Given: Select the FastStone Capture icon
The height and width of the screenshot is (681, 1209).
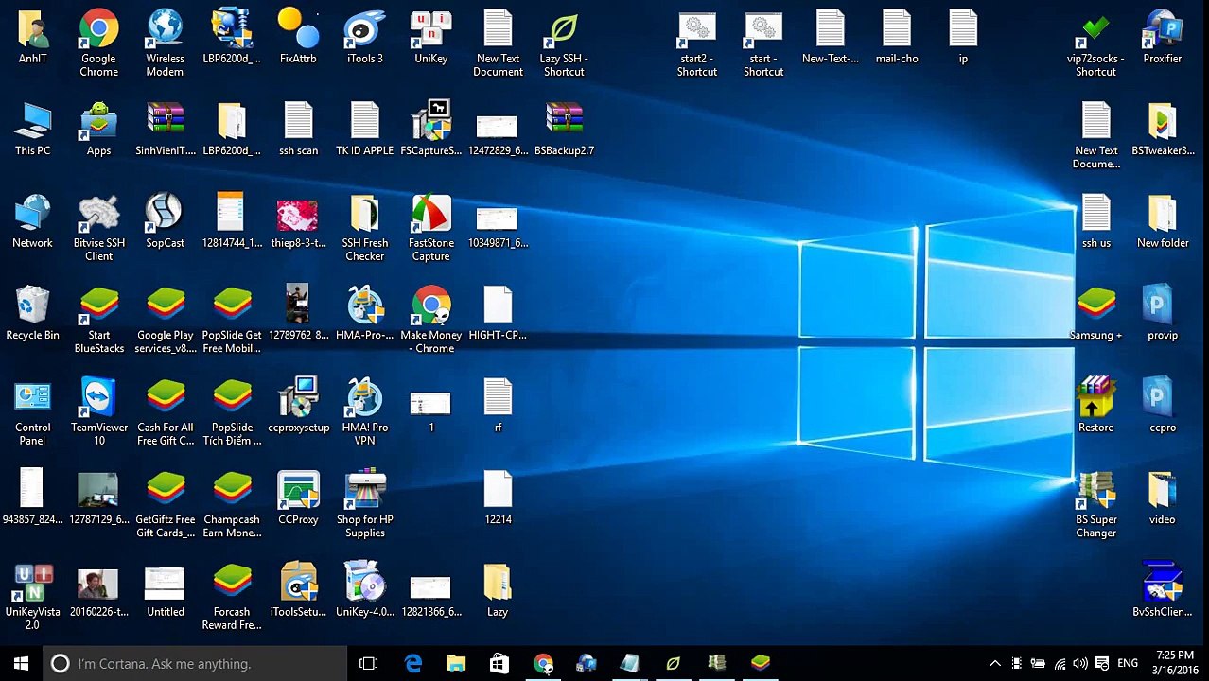Looking at the screenshot, I should pos(430,228).
